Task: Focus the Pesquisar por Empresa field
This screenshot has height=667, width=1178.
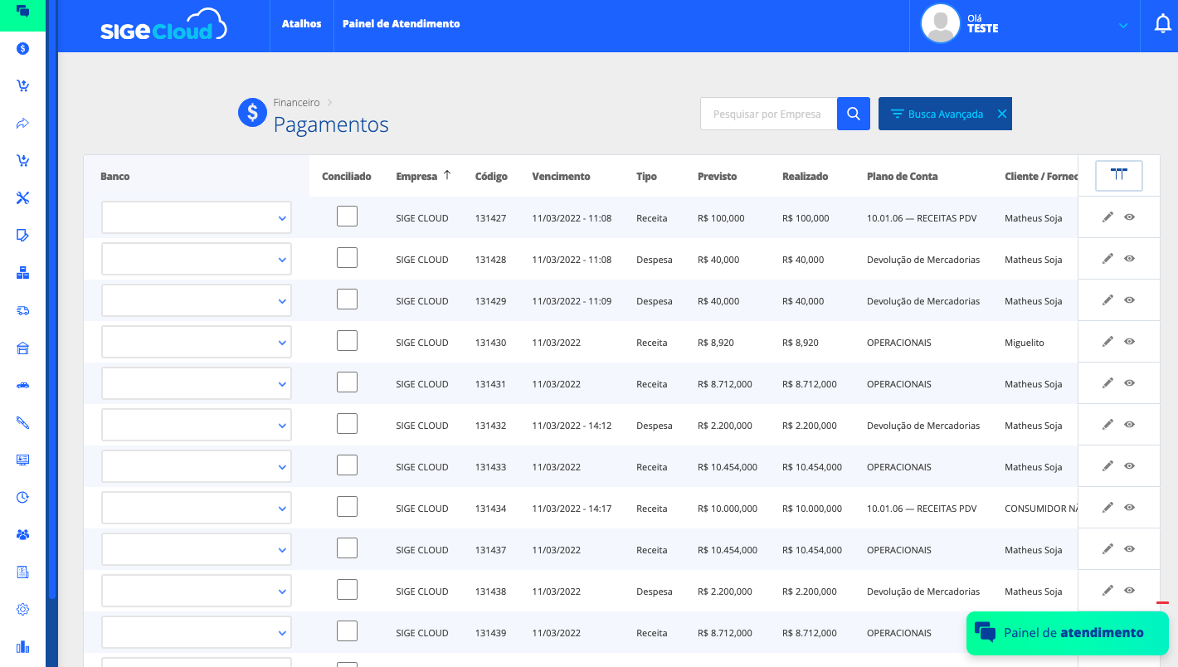Action: coord(768,114)
